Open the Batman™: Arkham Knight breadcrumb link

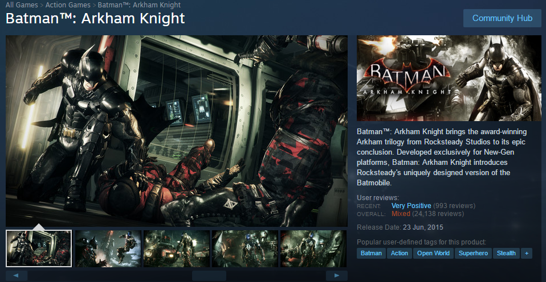139,5
